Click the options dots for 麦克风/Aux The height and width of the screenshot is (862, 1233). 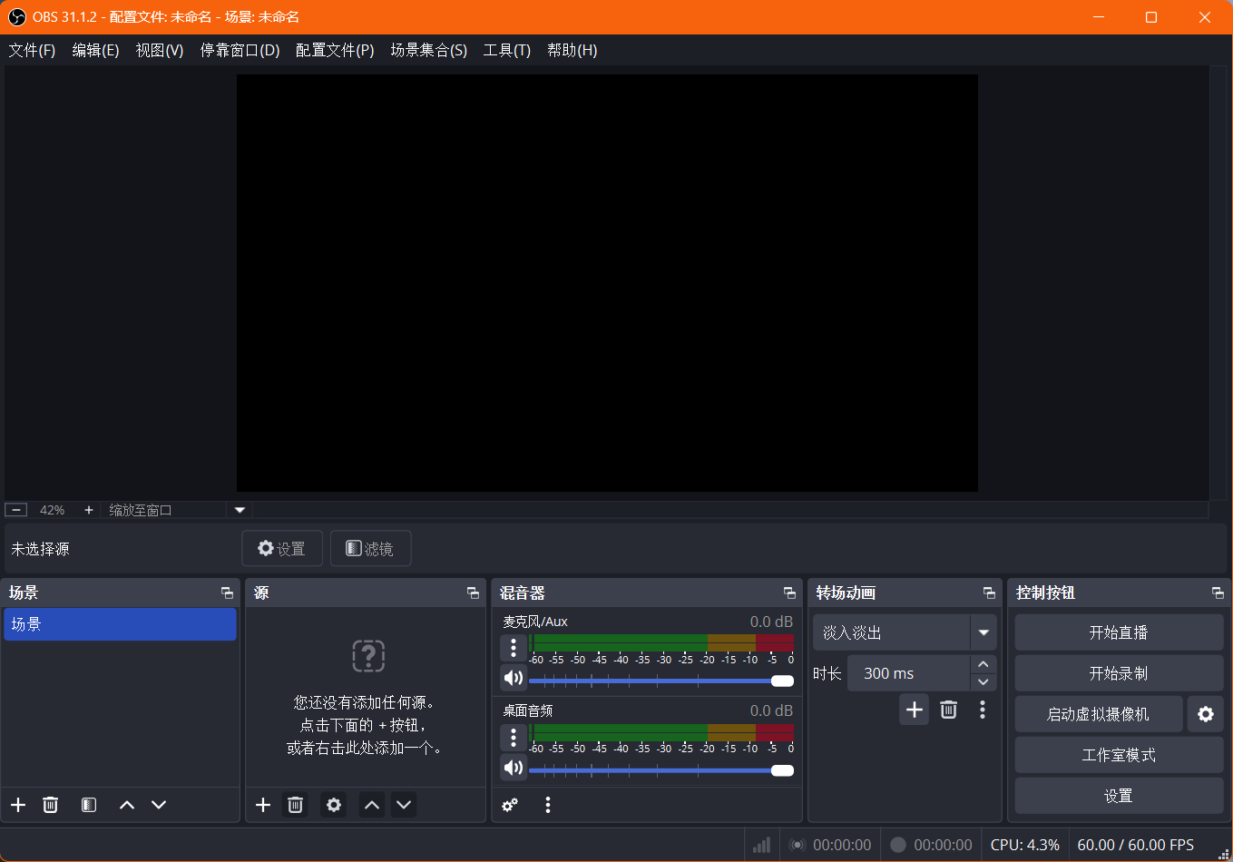(x=514, y=648)
